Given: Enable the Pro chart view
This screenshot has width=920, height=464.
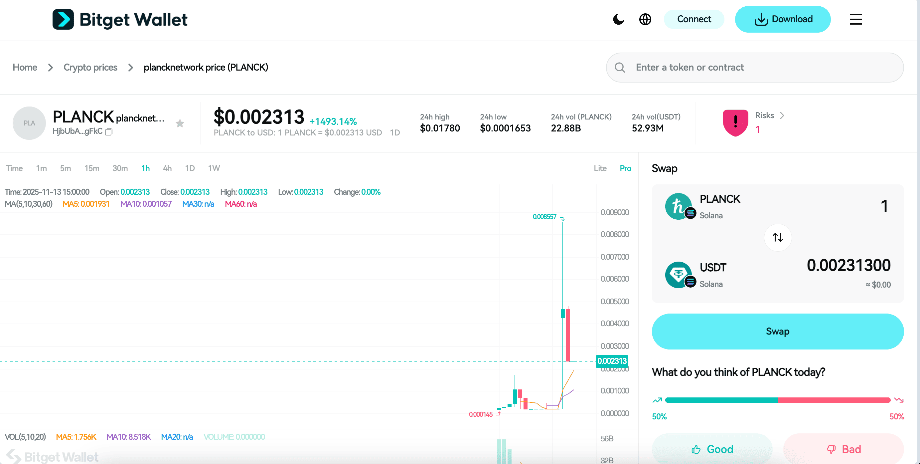Looking at the screenshot, I should pos(625,168).
